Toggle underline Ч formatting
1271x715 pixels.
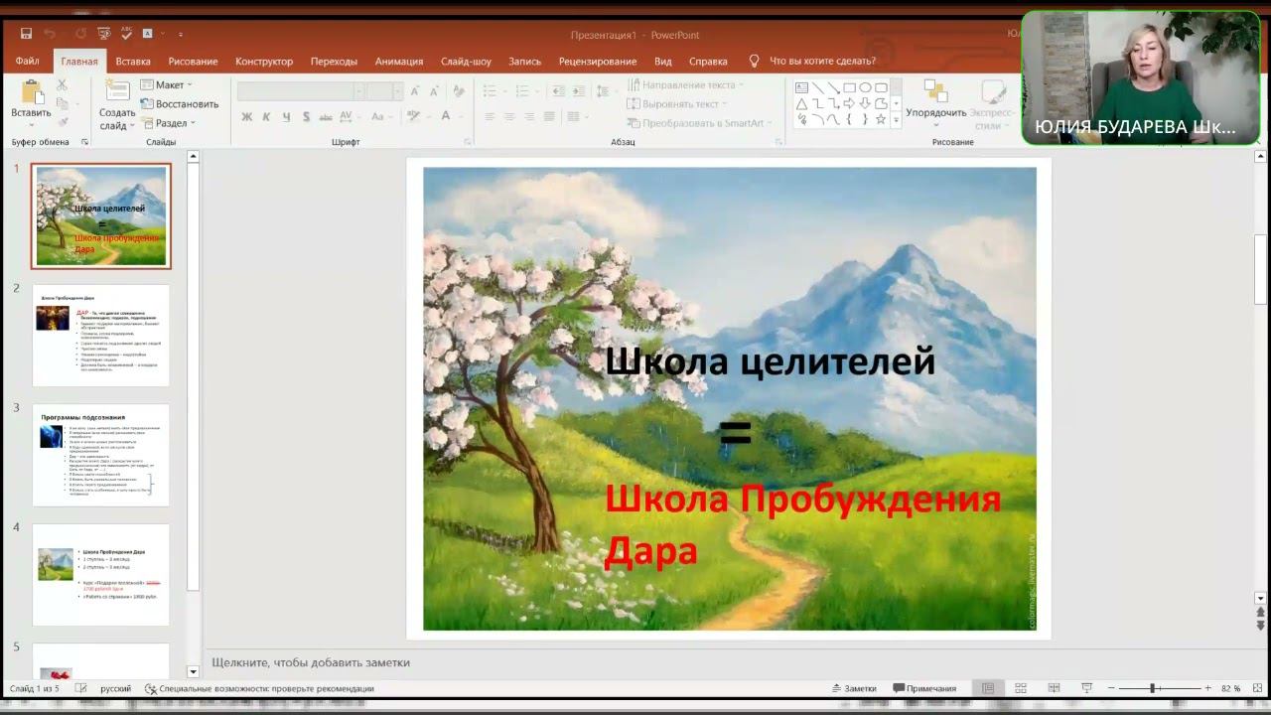(x=286, y=116)
